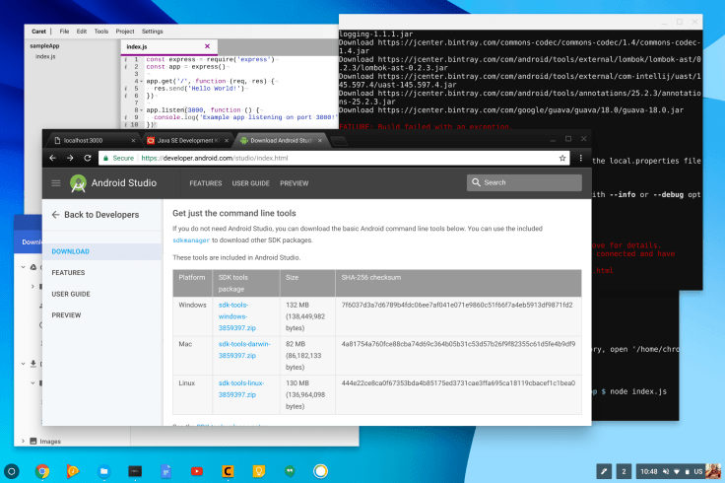725x483 pixels.
Task: Click PREVIEW in the top header
Action: 295,183
